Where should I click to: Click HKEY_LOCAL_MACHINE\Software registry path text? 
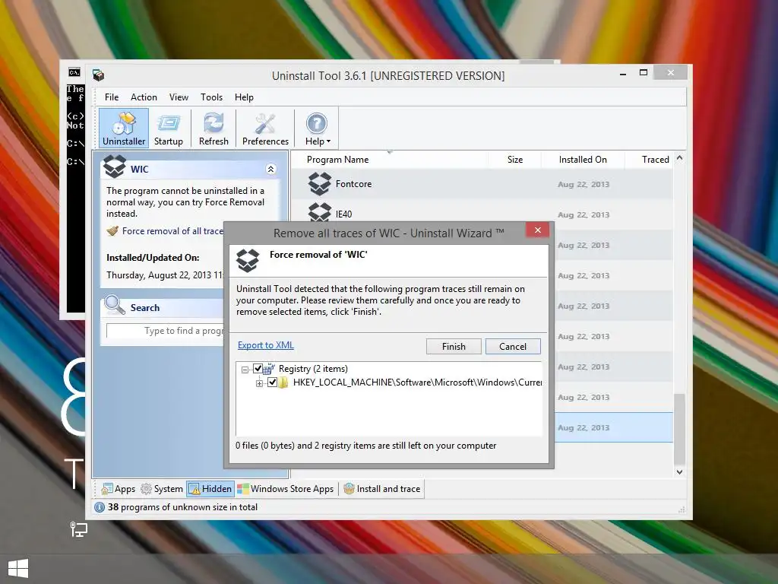tap(417, 382)
